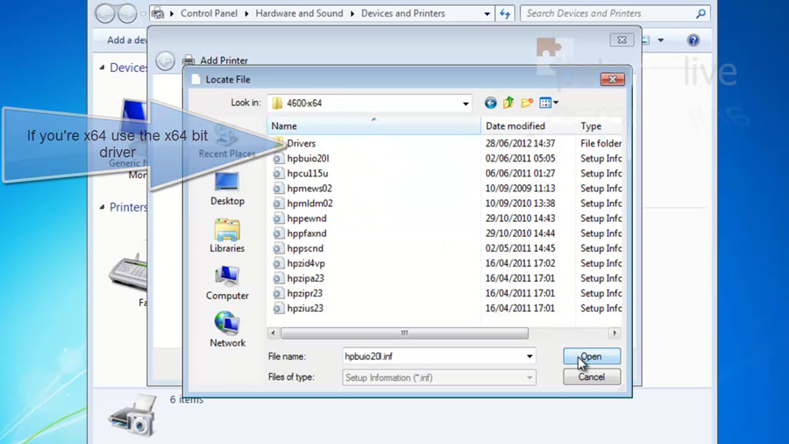Screen dimensions: 789x444
Task: Create new folder icon in Locate File
Action: [527, 103]
